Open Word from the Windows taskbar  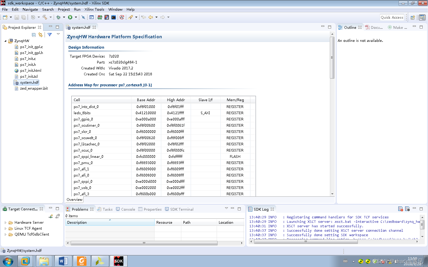[x=63, y=261]
